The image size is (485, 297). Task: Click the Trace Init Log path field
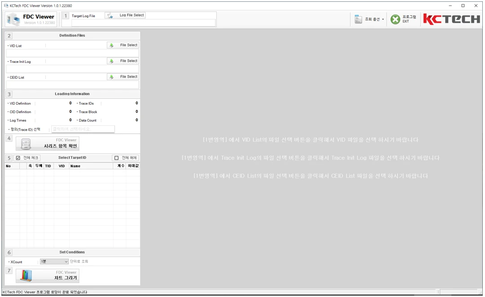pos(72,69)
